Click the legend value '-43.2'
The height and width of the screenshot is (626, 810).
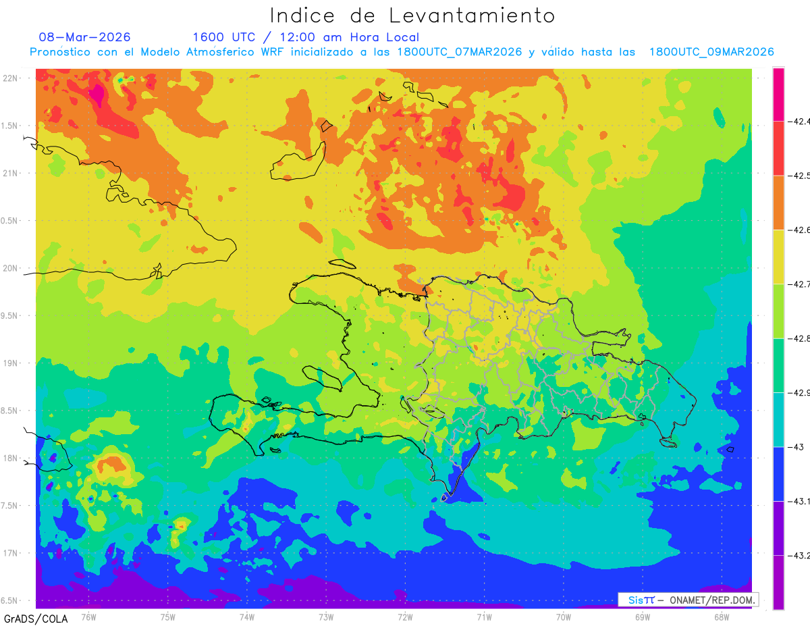click(799, 556)
